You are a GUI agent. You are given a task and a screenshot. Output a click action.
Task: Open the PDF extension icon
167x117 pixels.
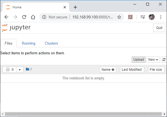(130, 17)
